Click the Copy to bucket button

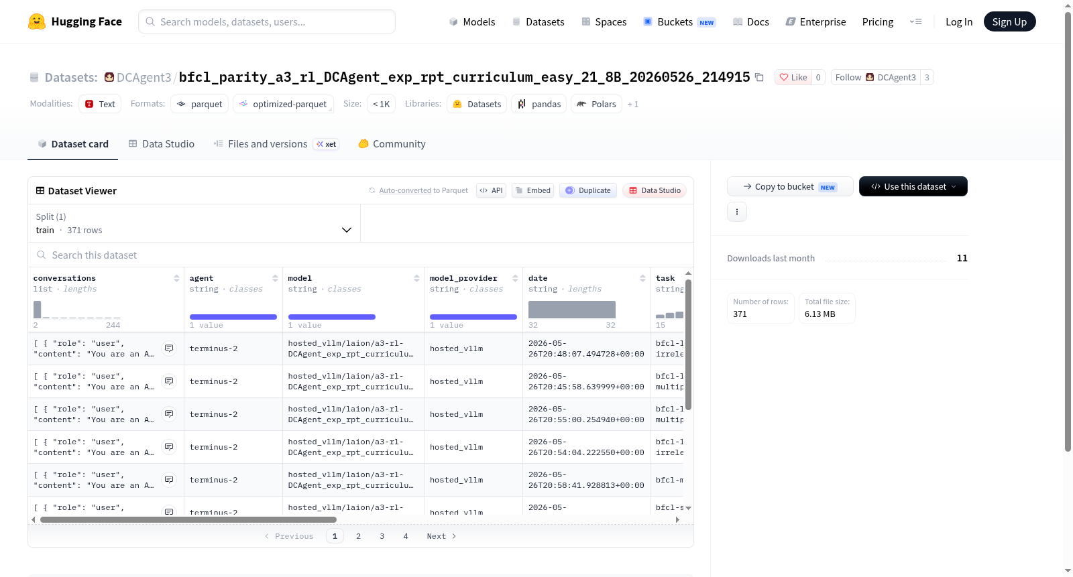coord(790,186)
